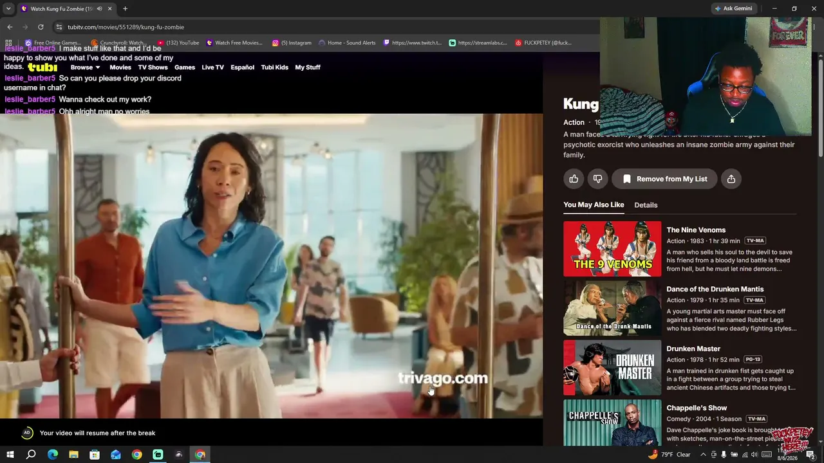View site information icon in address bar

pyautogui.click(x=59, y=27)
